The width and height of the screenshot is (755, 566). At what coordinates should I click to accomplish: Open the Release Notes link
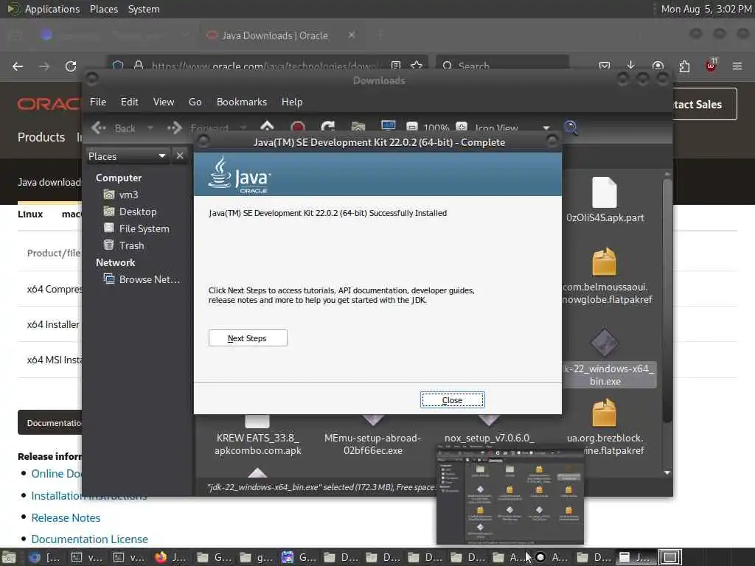click(66, 518)
